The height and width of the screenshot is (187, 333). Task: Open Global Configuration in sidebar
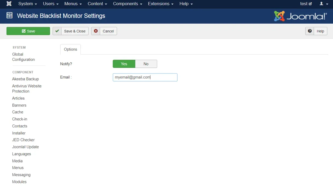[x=23, y=57]
